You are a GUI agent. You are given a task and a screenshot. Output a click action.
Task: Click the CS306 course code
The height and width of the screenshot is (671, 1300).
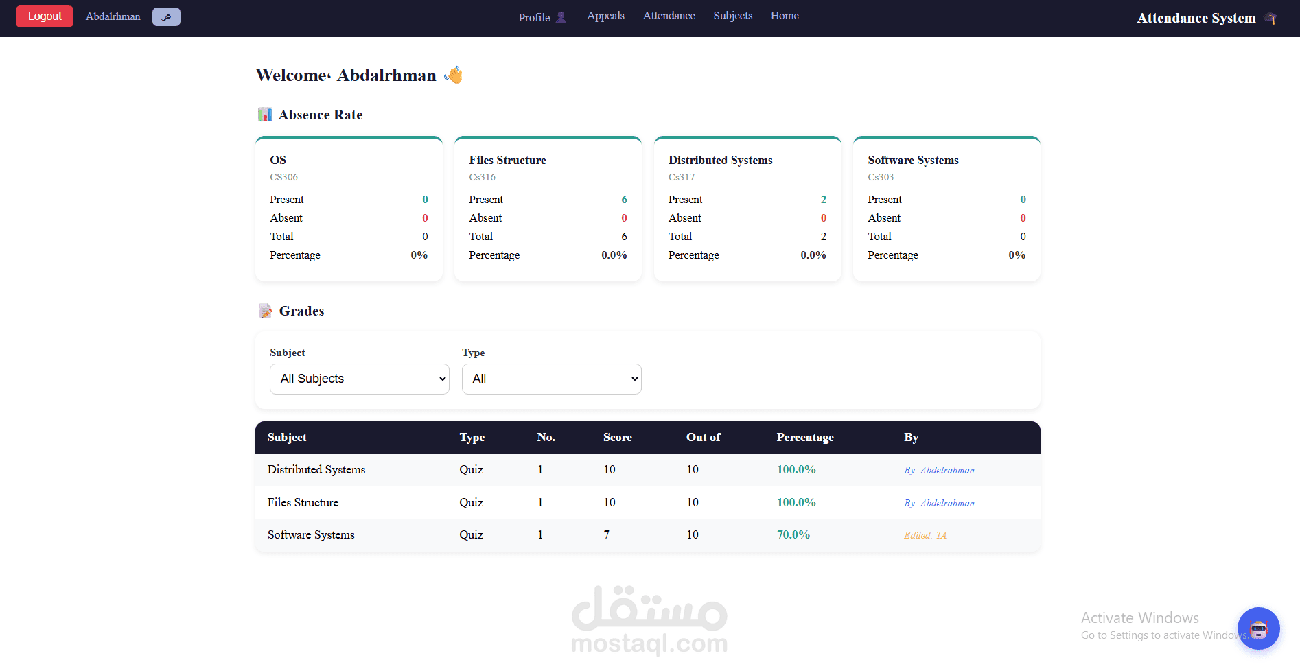point(283,177)
